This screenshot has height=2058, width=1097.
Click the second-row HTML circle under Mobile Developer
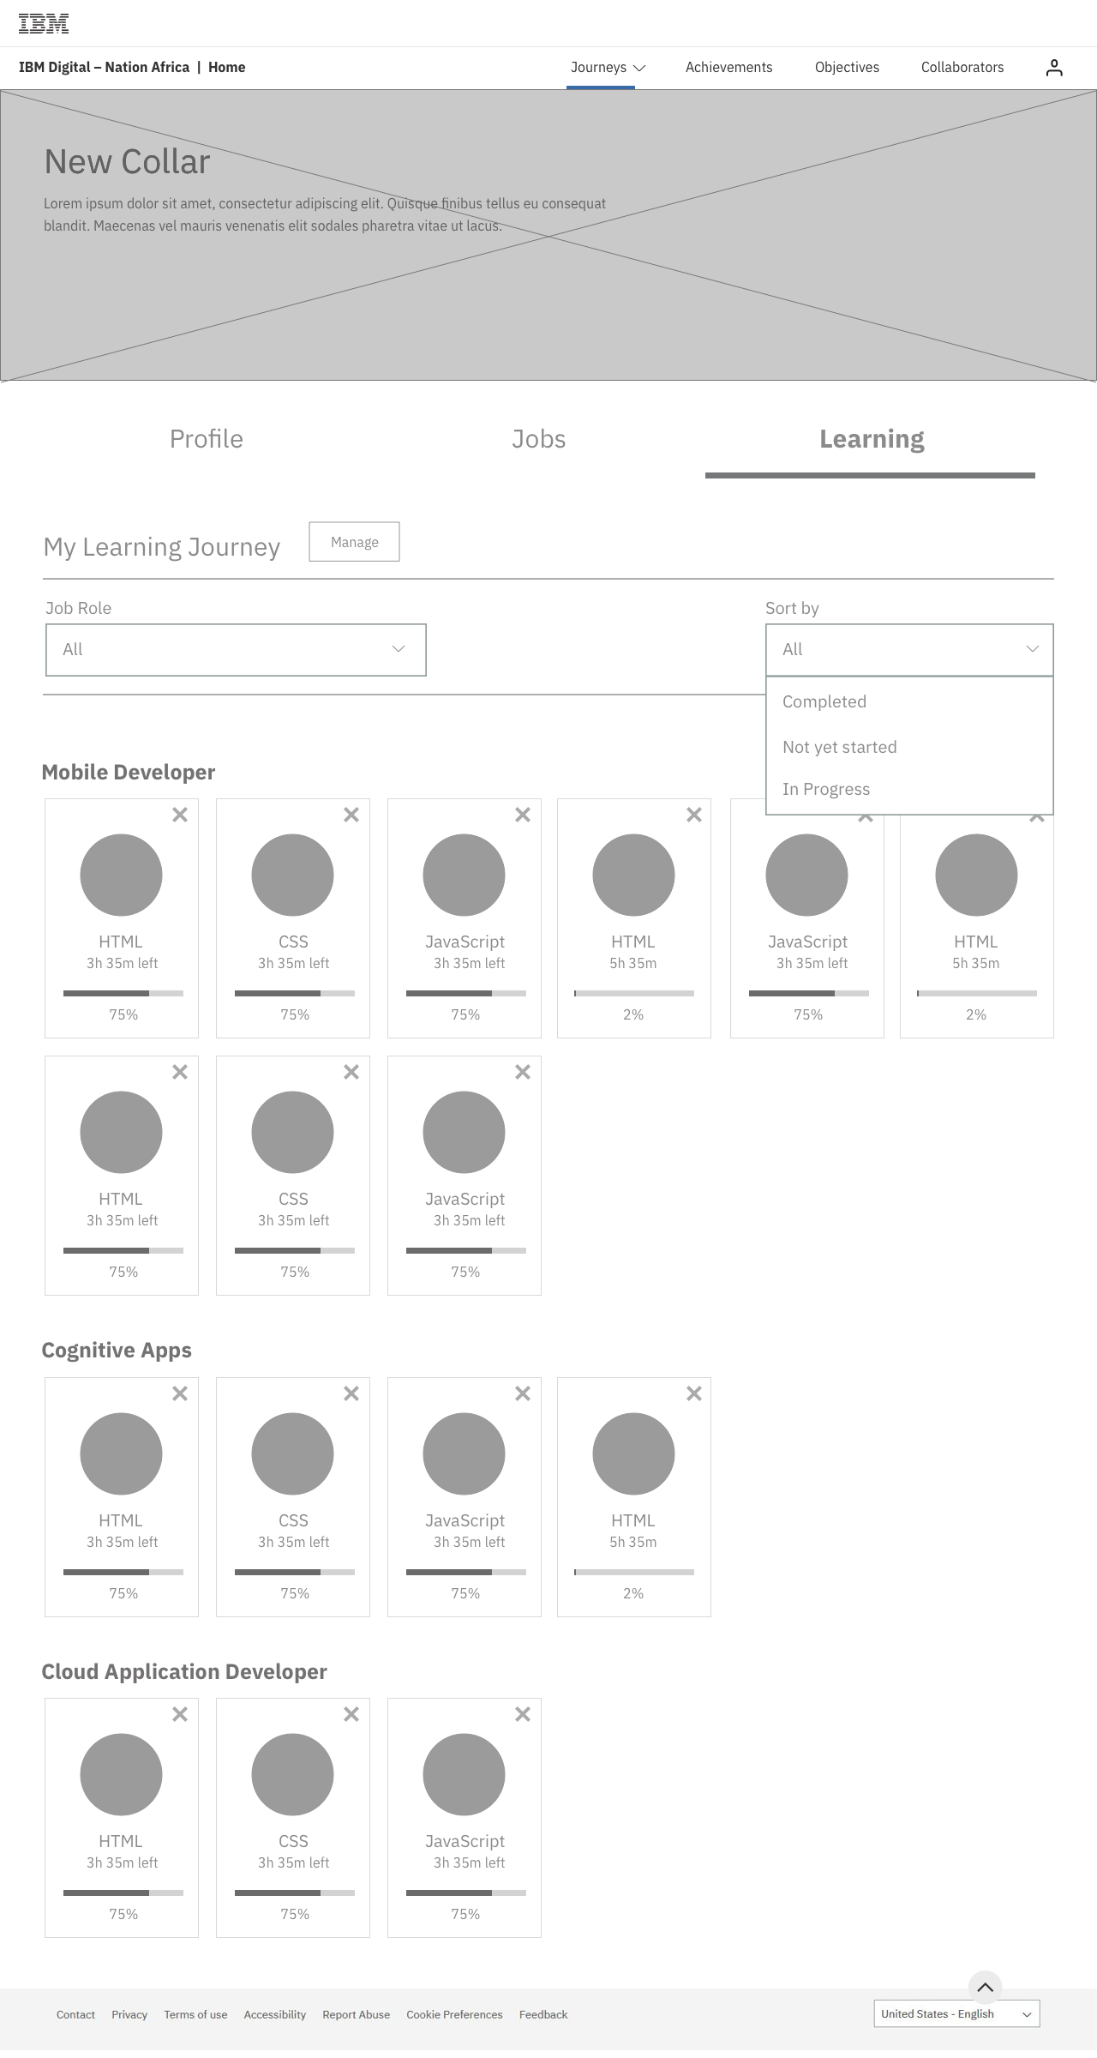121,1132
